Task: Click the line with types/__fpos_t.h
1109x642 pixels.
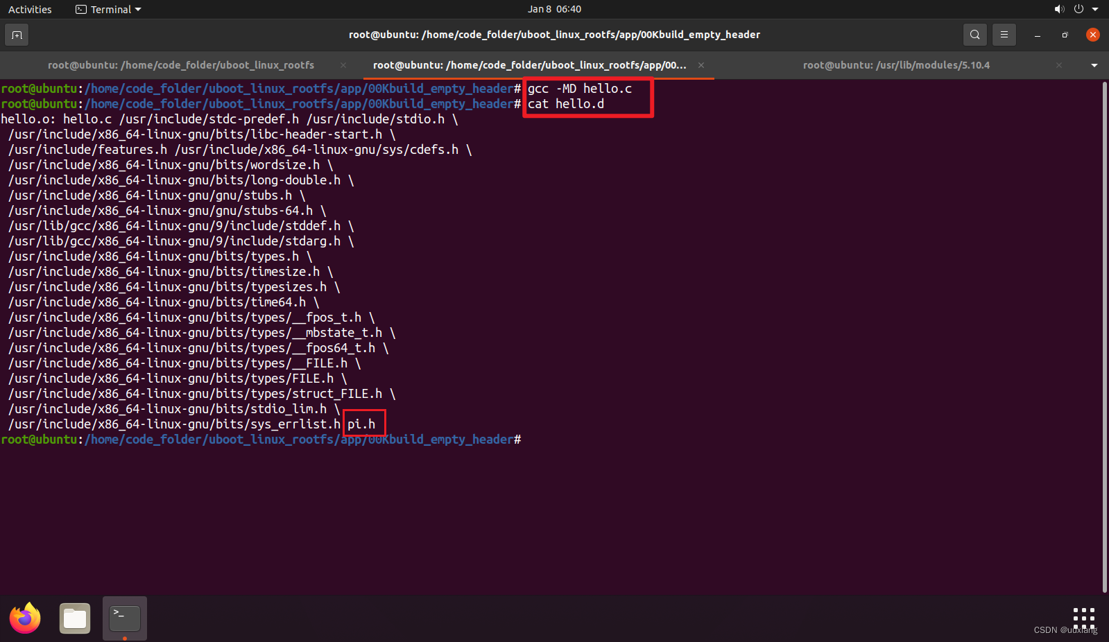Action: [x=191, y=318]
